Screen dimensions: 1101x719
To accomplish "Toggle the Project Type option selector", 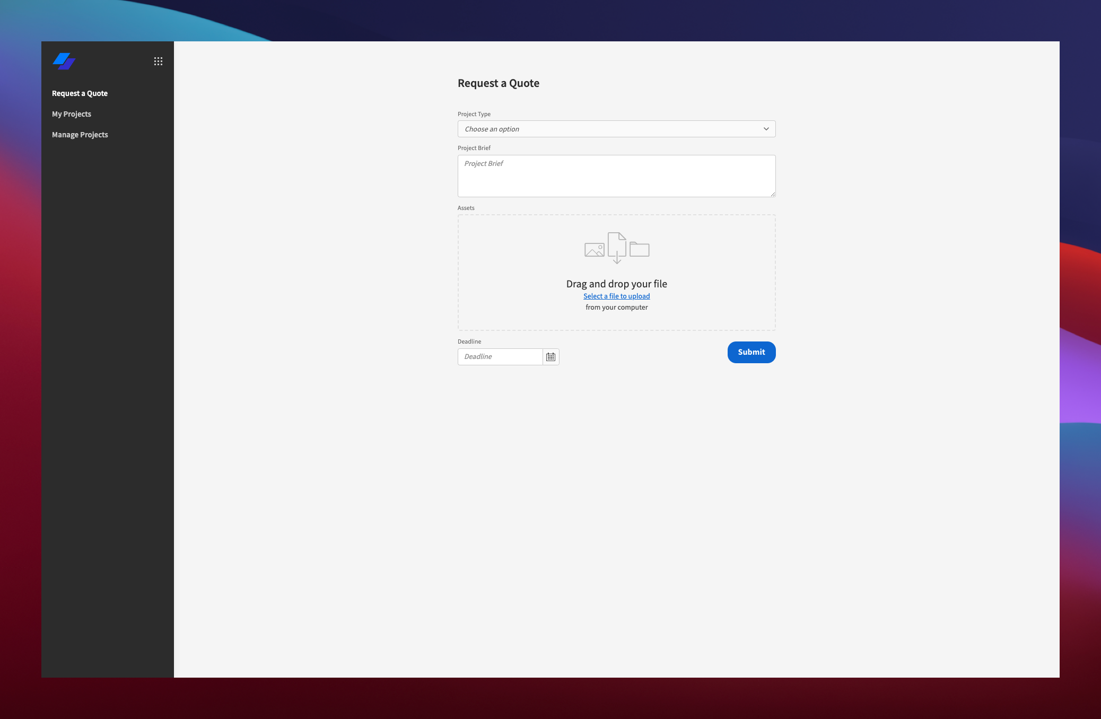I will [617, 128].
